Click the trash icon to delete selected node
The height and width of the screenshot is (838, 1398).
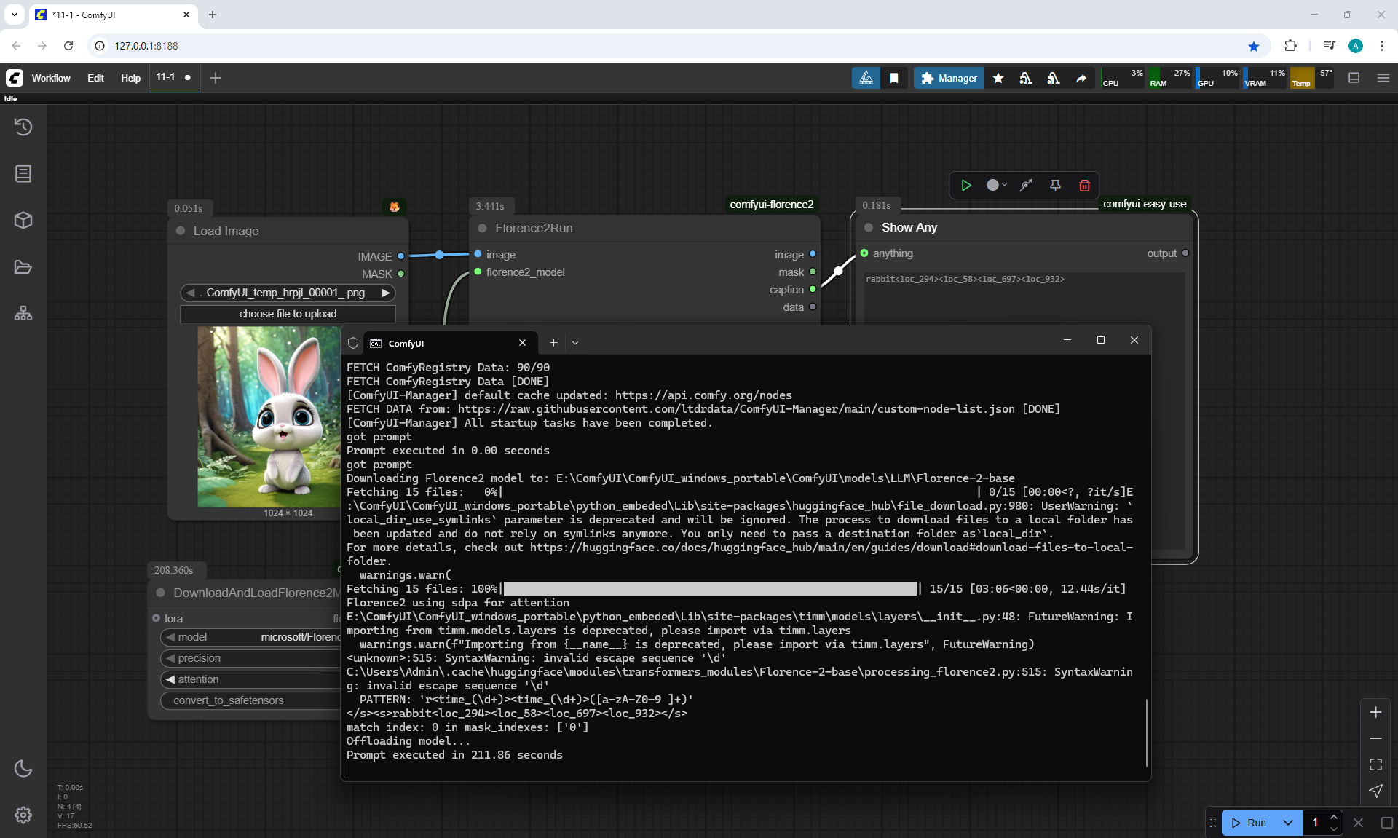click(1084, 185)
